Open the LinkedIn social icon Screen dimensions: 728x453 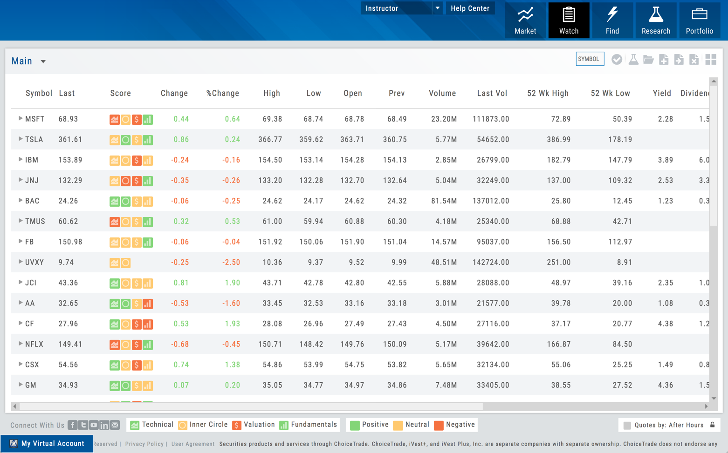104,425
